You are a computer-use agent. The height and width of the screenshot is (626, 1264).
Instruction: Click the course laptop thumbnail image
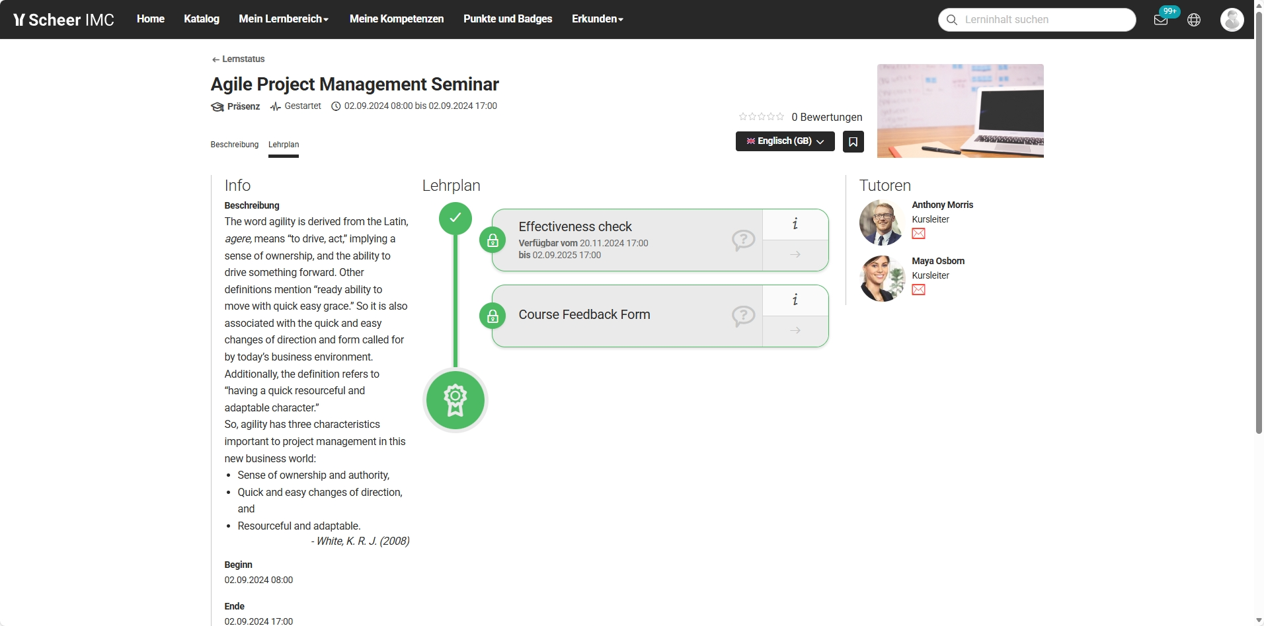961,111
